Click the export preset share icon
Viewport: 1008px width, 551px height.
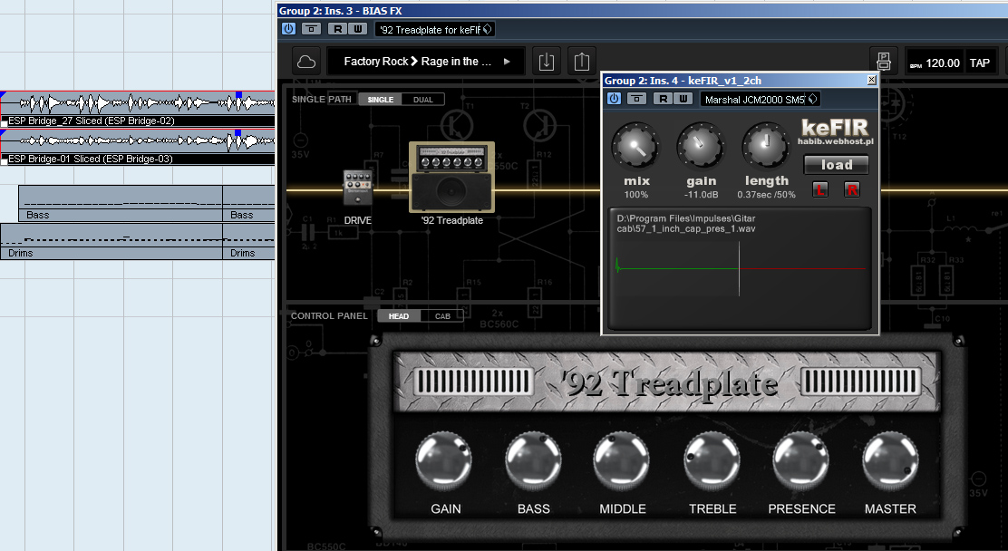pos(582,62)
